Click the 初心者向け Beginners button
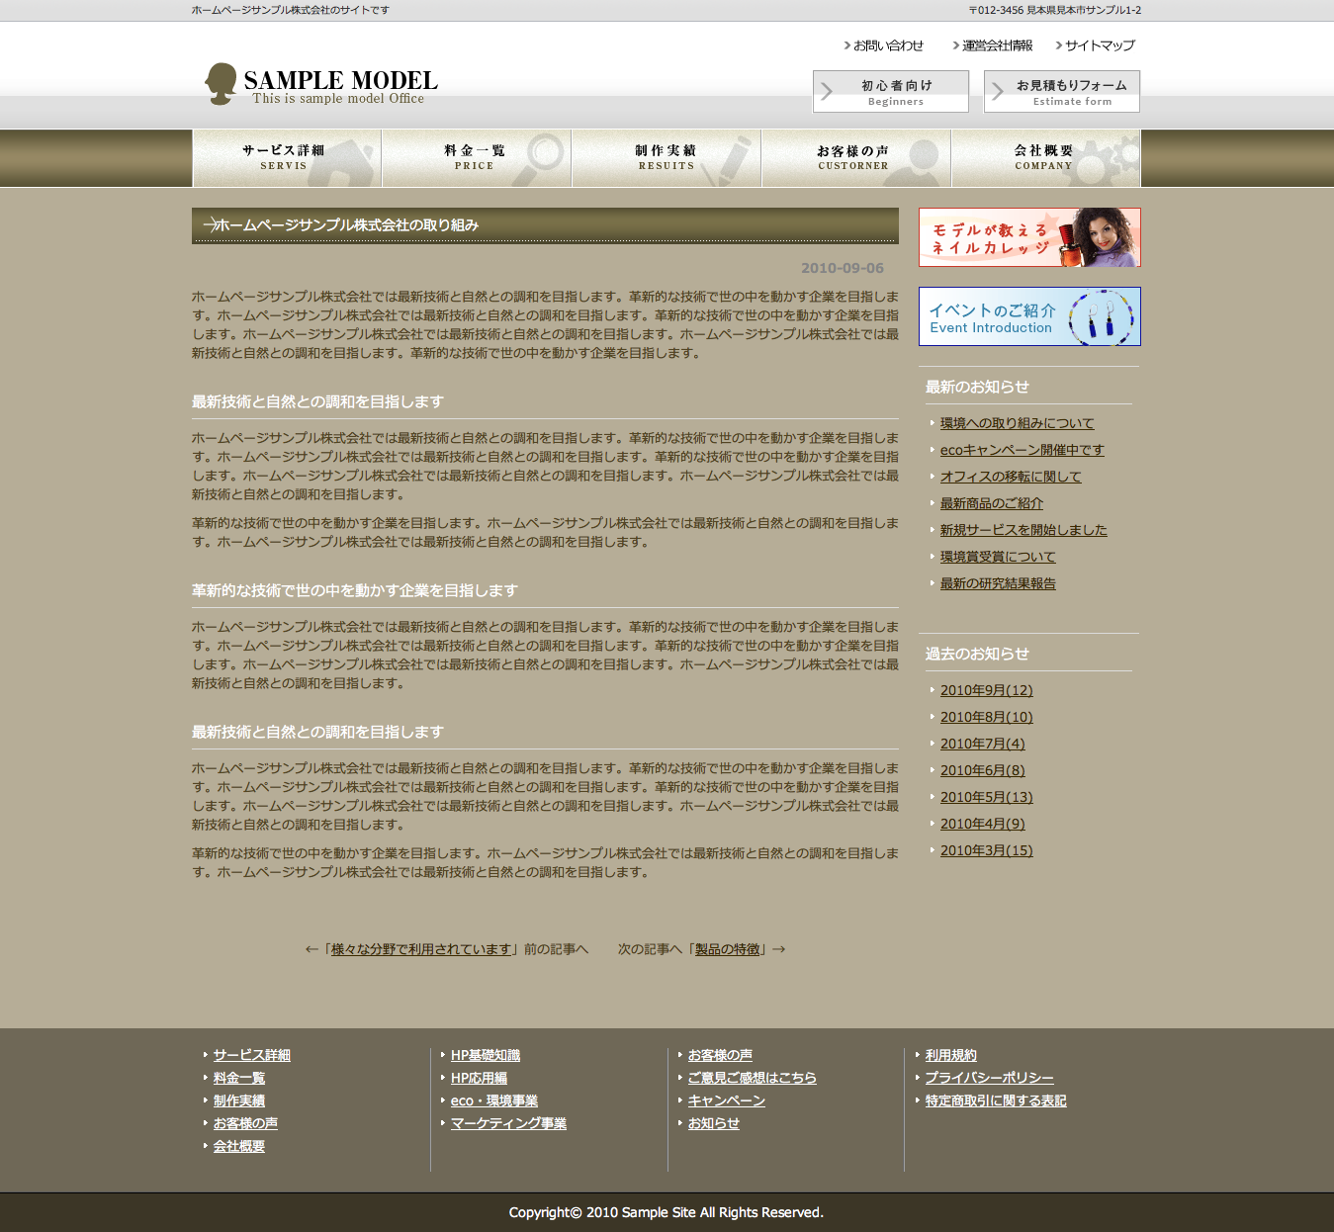This screenshot has width=1334, height=1232. click(x=891, y=92)
